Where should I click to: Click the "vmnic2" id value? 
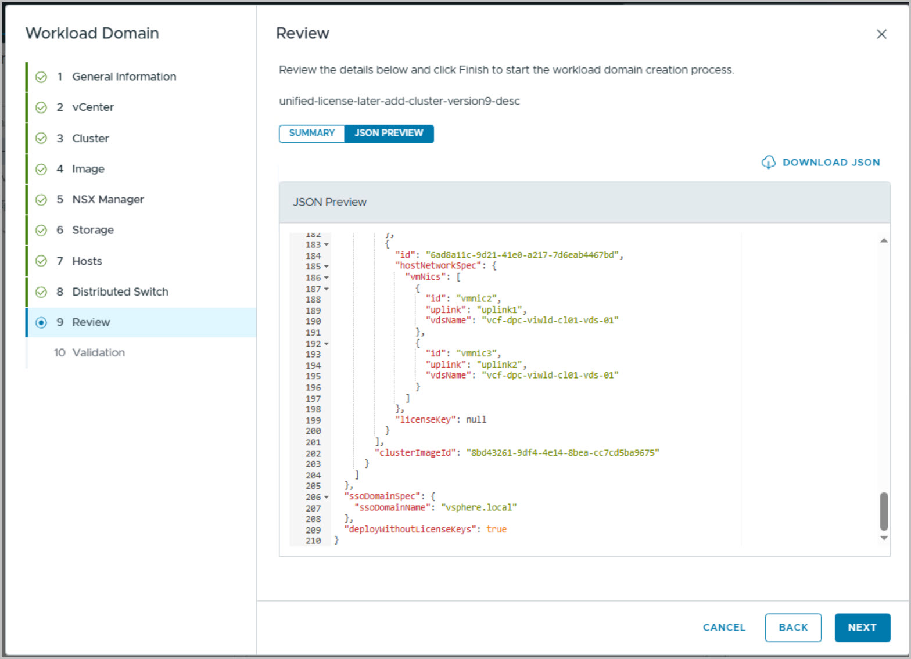coord(476,299)
